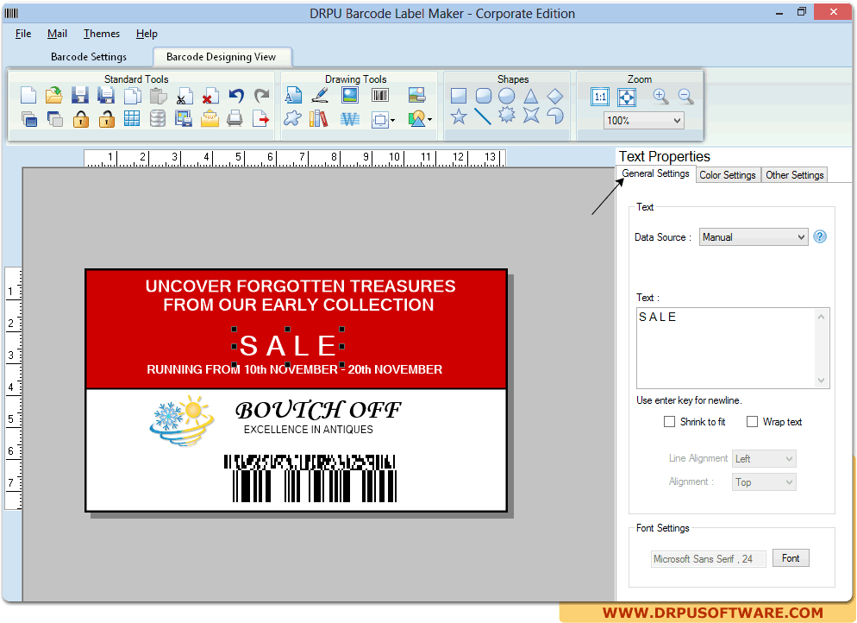Show the grid with the grid icon

click(x=132, y=119)
